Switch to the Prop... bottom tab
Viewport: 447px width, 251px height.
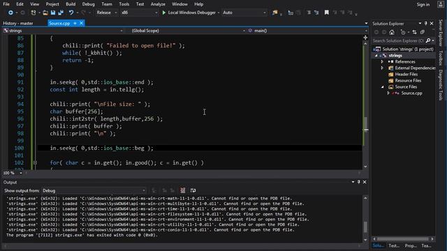pyautogui.click(x=411, y=245)
